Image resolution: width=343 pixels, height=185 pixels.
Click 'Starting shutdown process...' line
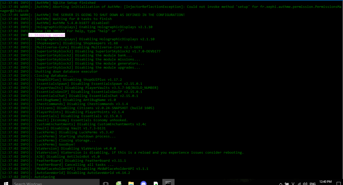coord(58,136)
